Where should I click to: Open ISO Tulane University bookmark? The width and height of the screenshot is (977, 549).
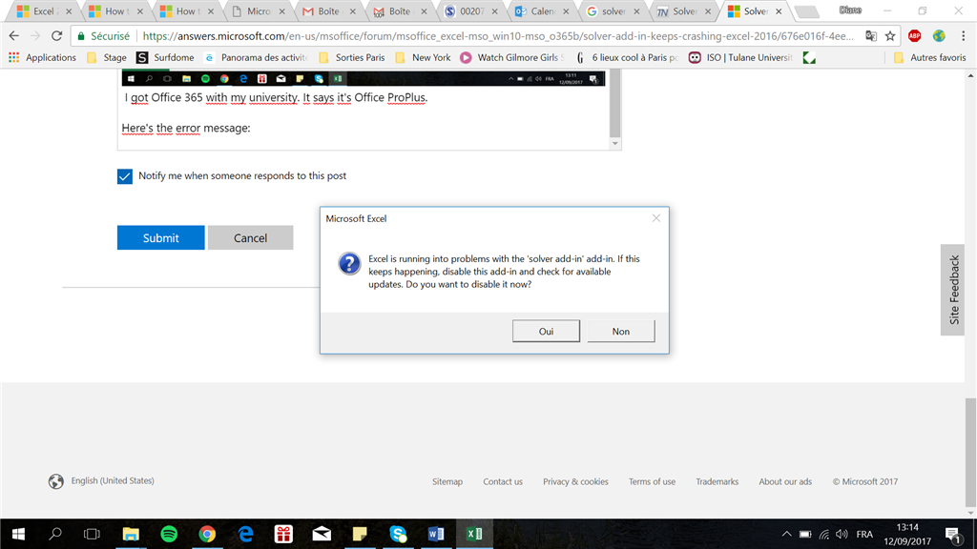pyautogui.click(x=740, y=57)
